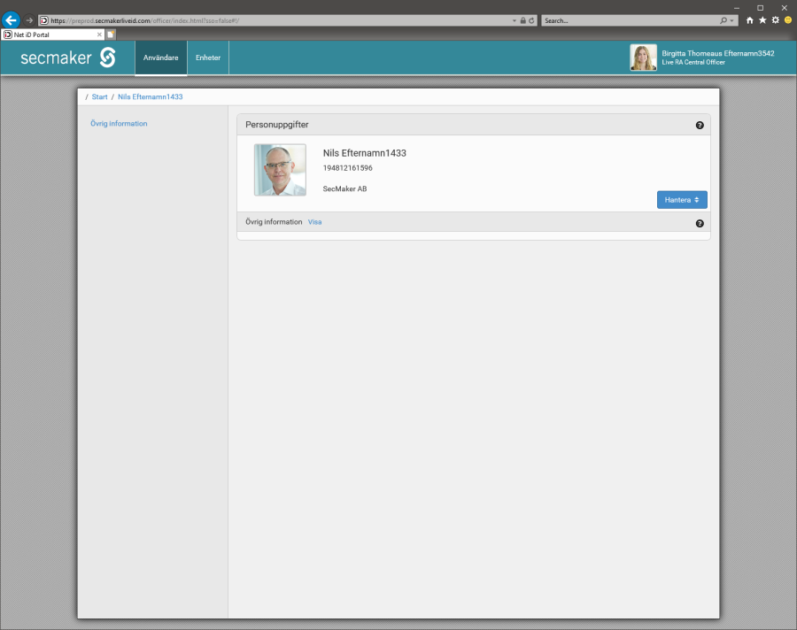Open Övrig information sidebar link
This screenshot has height=630, width=797.
(x=119, y=124)
